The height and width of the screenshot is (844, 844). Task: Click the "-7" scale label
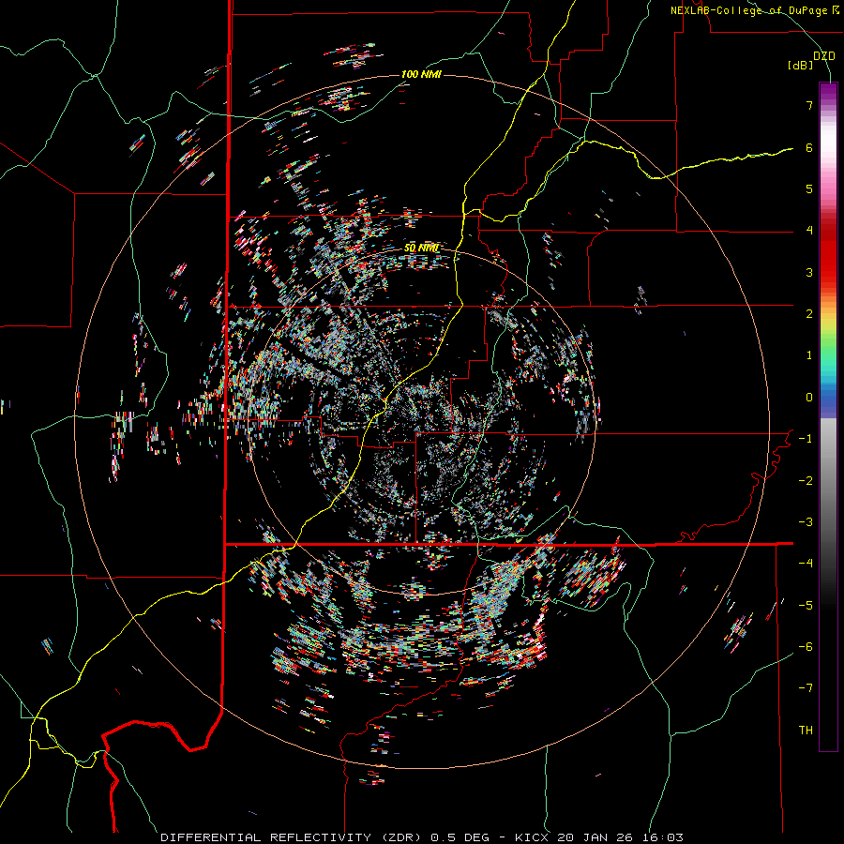coord(806,688)
